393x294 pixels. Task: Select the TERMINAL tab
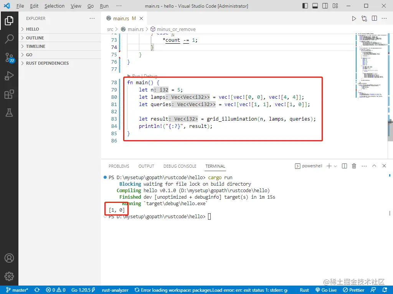click(x=215, y=166)
